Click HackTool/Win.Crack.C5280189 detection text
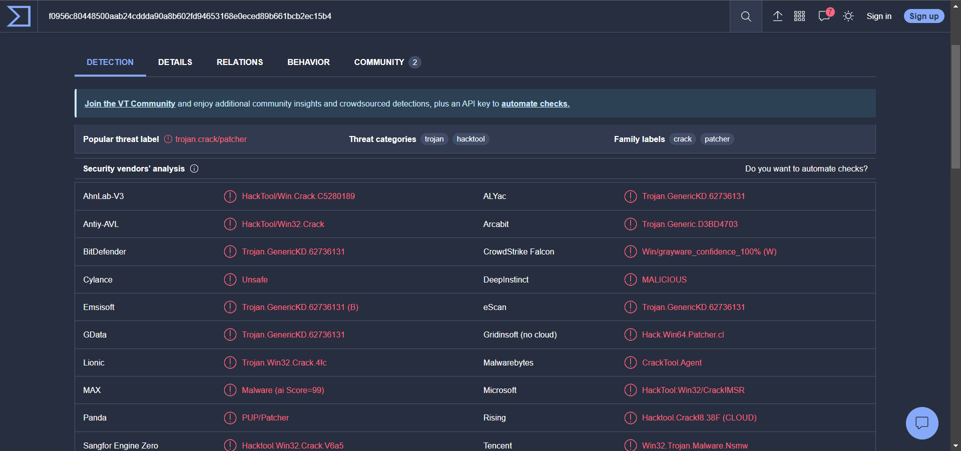The image size is (961, 451). tap(298, 196)
